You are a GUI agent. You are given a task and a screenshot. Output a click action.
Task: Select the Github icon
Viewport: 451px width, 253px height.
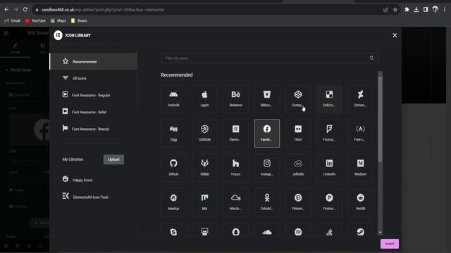173,168
